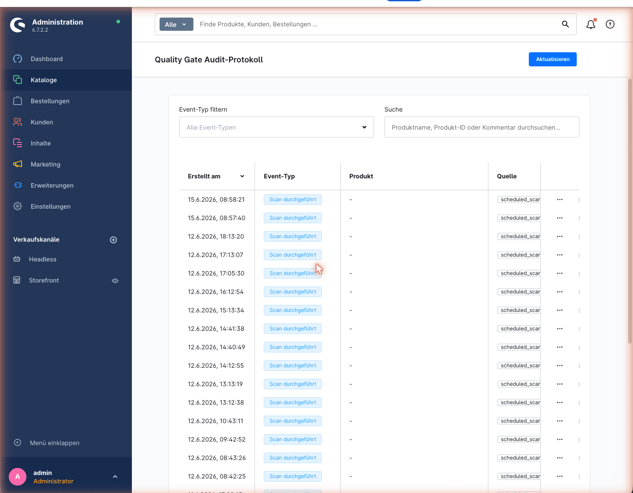Click the Produkt column header
This screenshot has height=493, width=633.
pos(361,176)
